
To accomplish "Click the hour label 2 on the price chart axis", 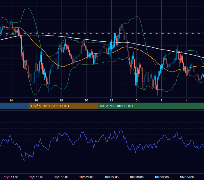I will (x=162, y=100).
